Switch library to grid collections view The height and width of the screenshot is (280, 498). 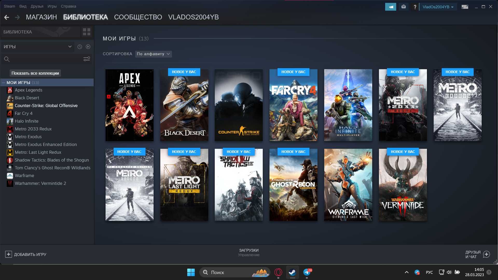pos(87,32)
